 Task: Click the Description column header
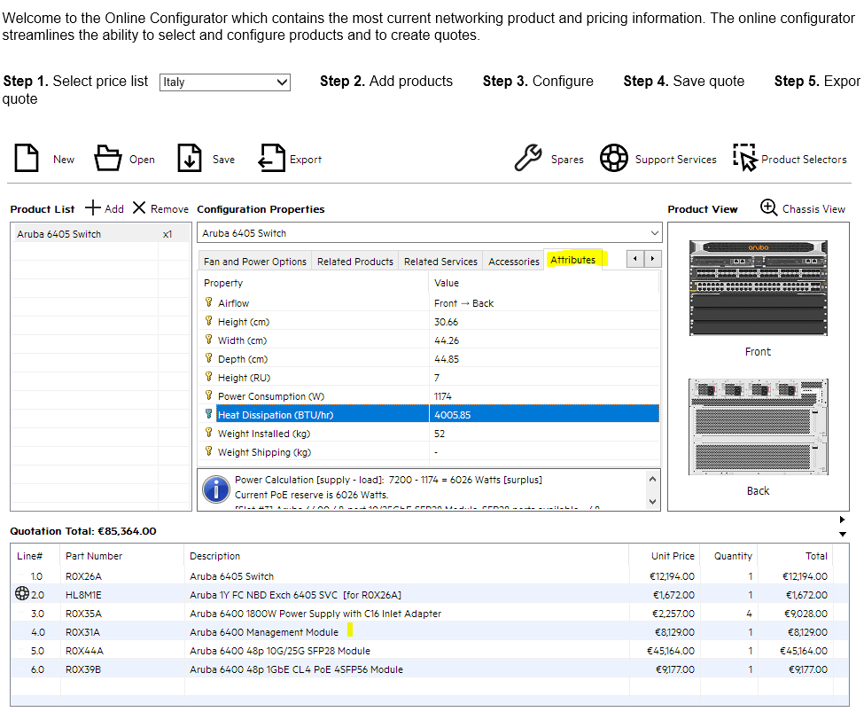coord(215,556)
